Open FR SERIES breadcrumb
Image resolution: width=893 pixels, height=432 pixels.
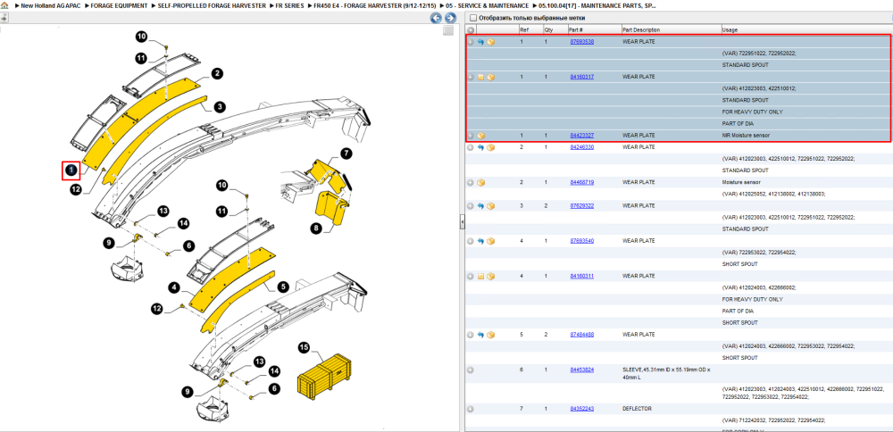[290, 5]
